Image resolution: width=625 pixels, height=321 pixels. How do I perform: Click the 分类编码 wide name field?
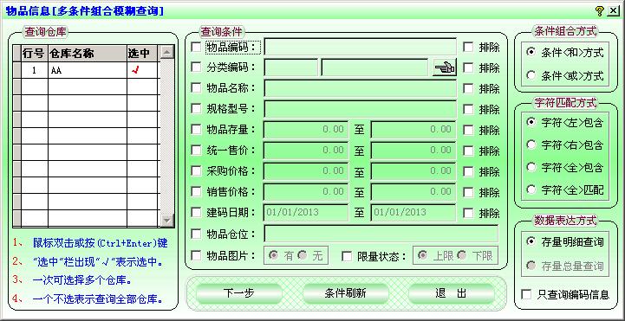375,67
